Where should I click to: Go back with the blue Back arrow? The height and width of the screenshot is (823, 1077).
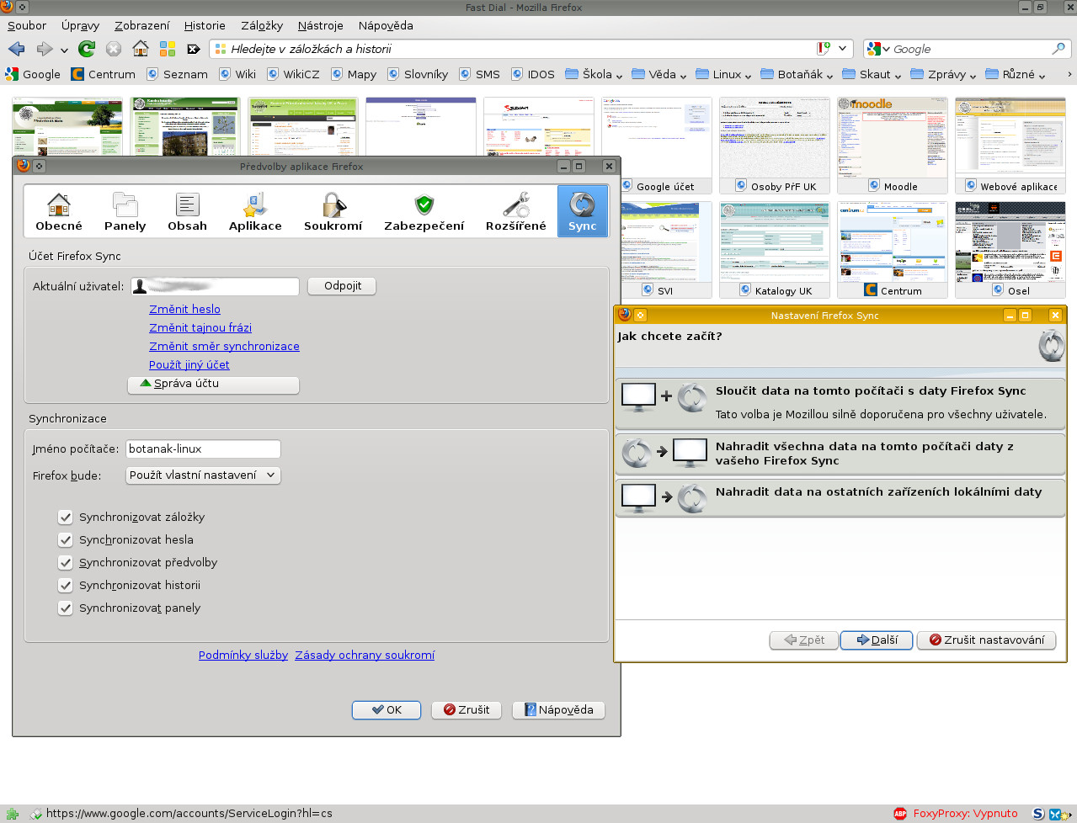[16, 49]
